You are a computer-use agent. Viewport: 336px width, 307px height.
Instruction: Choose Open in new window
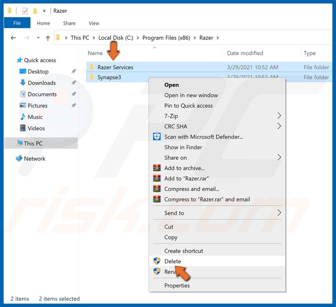coord(217,95)
